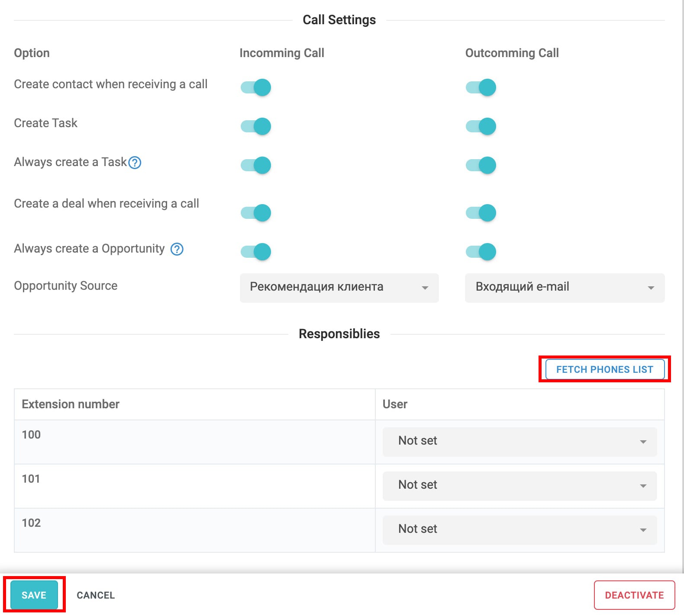Image resolution: width=684 pixels, height=615 pixels.
Task: Open outgoing Opportunity Source 'Входящий e-mail' dropdown
Action: click(565, 288)
